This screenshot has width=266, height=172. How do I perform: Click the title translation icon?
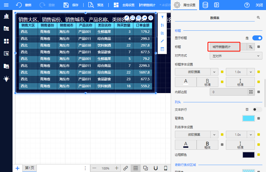click(x=251, y=47)
